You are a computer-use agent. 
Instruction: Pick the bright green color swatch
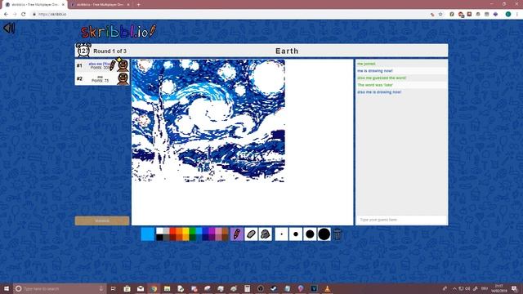(193, 230)
